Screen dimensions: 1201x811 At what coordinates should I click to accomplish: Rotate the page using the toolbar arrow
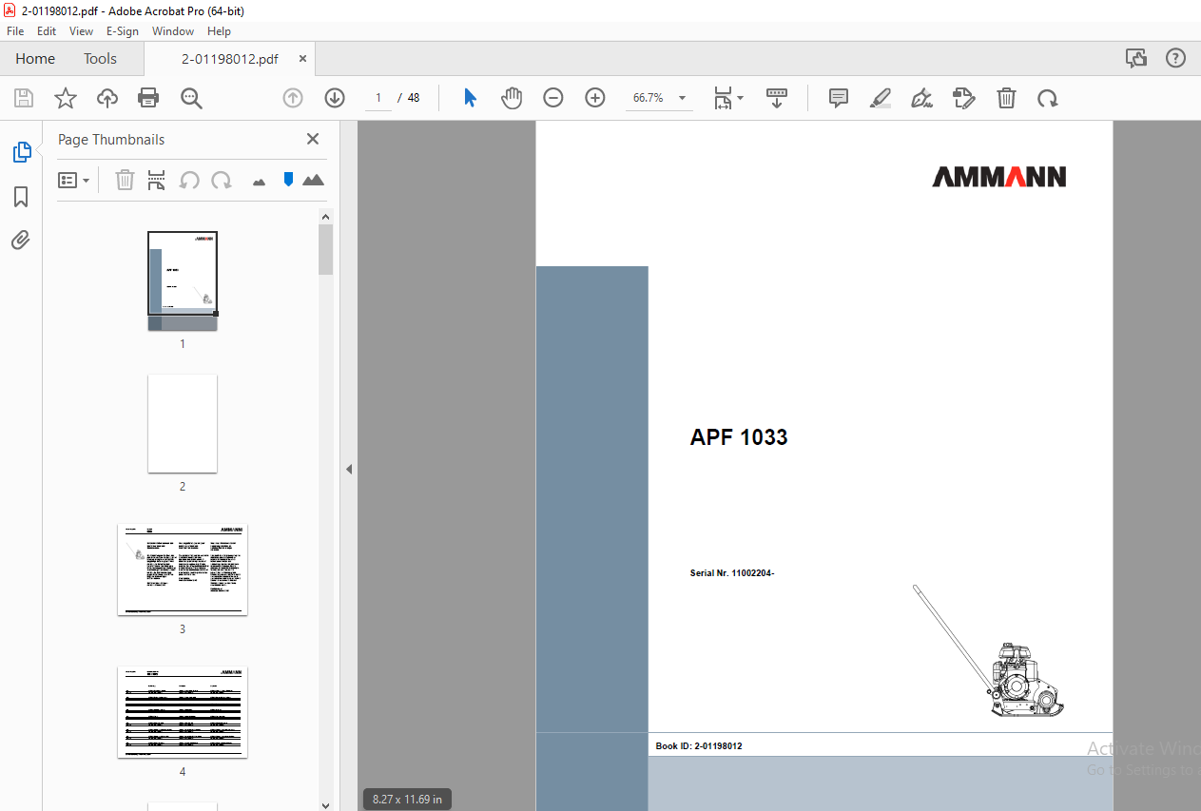[1048, 98]
